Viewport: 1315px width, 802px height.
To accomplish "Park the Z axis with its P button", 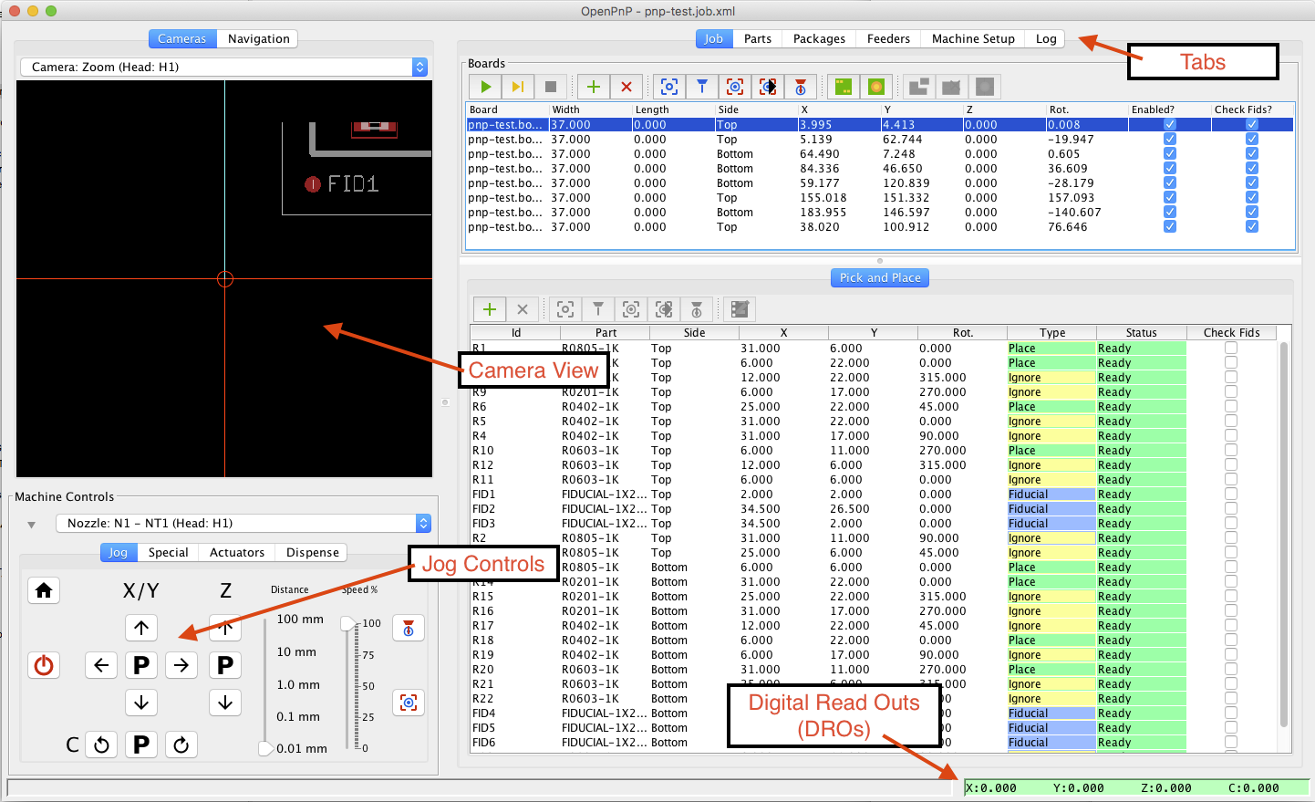I will (225, 665).
